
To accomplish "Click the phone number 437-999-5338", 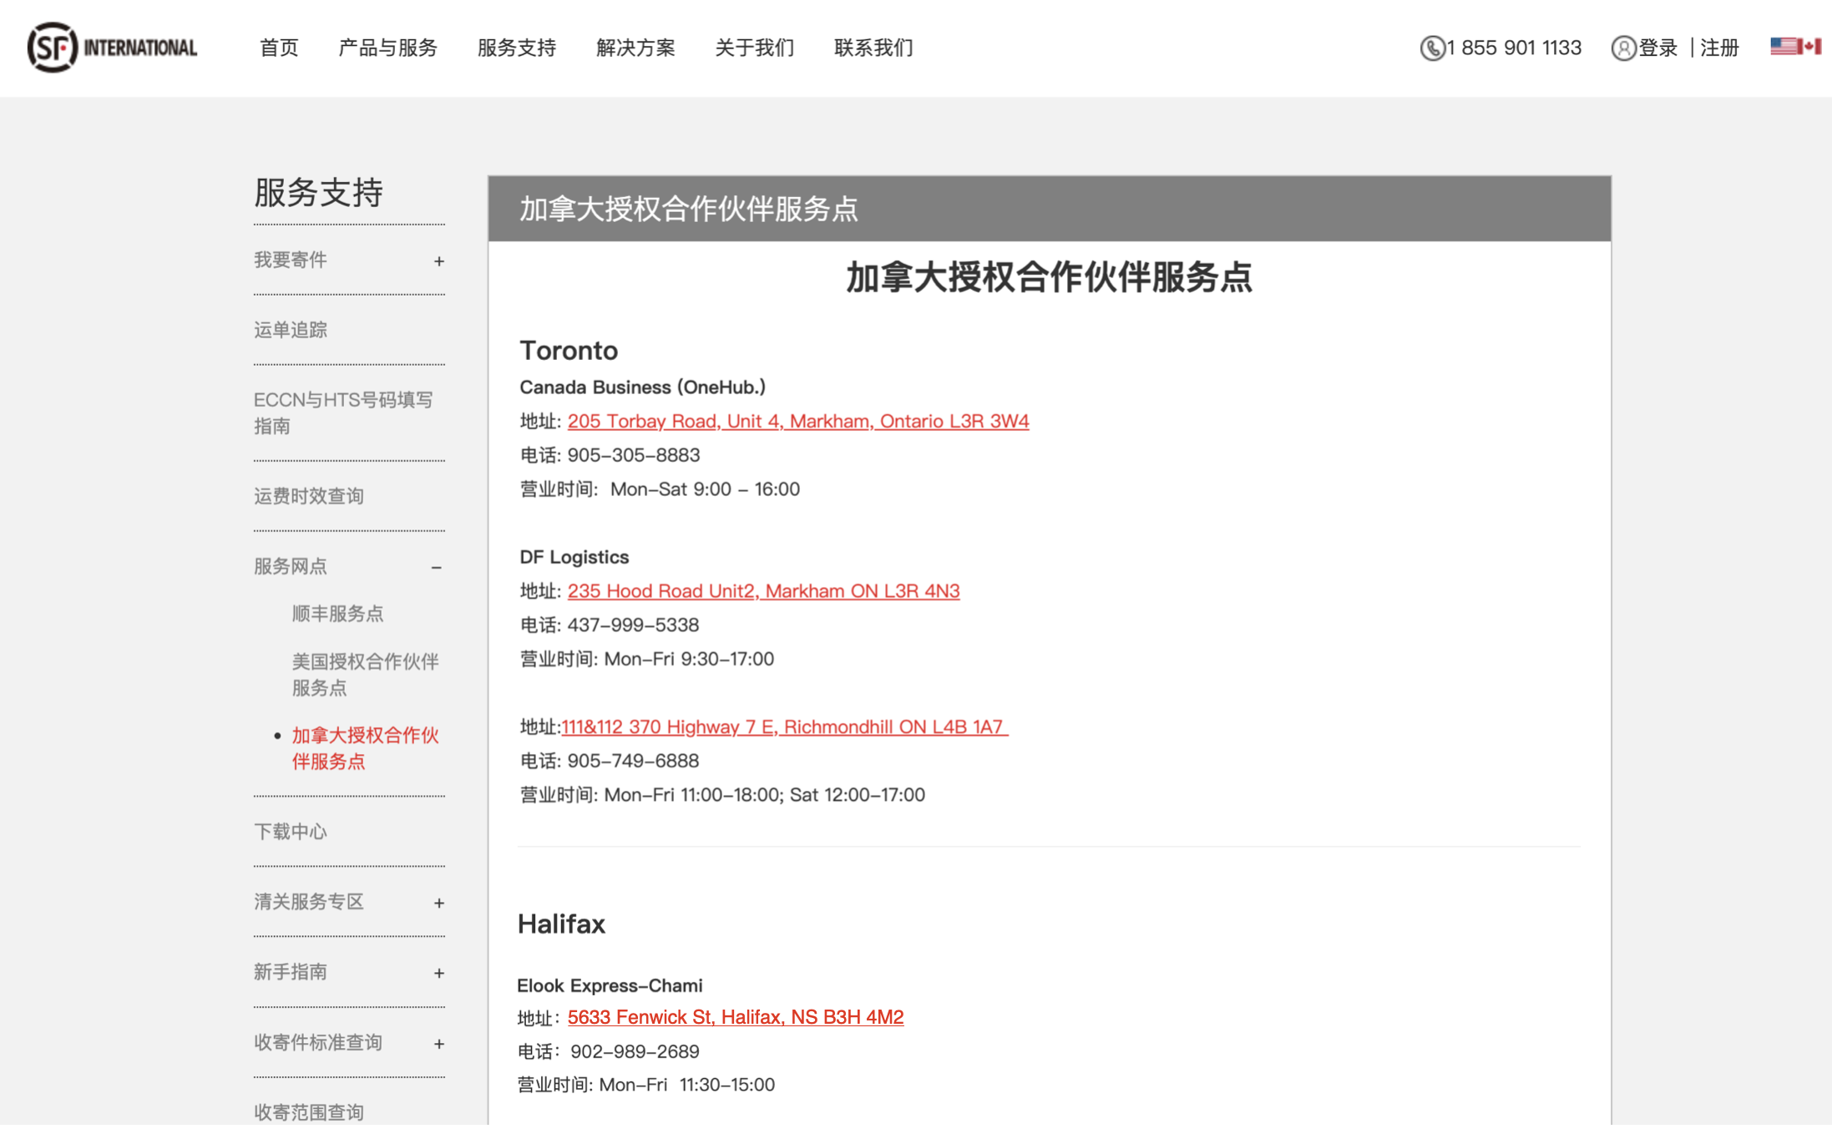I will [633, 625].
